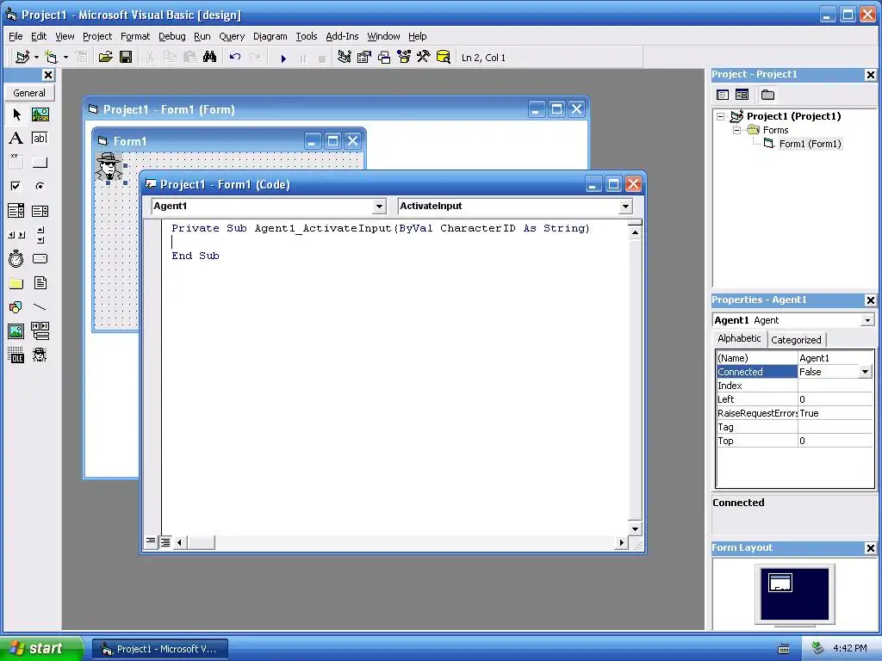Open the Agent1 object dropdown in code window
The width and height of the screenshot is (882, 661).
tap(379, 207)
